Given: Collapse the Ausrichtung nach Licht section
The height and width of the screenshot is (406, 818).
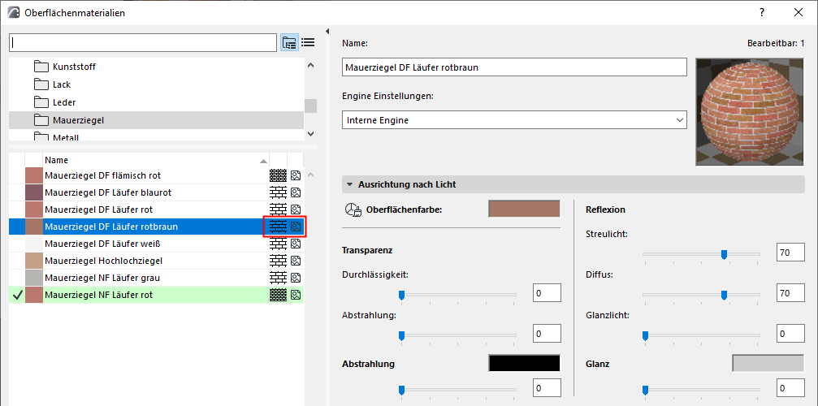Looking at the screenshot, I should (573, 184).
